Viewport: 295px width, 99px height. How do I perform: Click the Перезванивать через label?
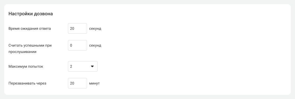pyautogui.click(x=27, y=83)
